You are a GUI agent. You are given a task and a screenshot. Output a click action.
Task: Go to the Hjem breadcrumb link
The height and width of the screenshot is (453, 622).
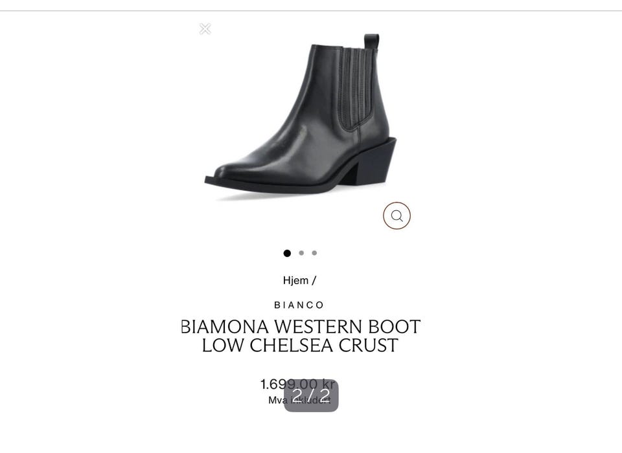click(295, 281)
